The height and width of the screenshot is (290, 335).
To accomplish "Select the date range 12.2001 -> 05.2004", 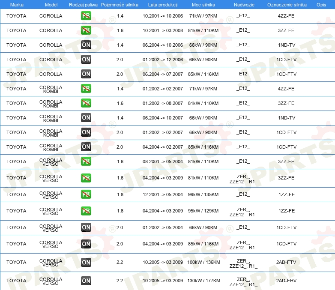I will pyautogui.click(x=163, y=194).
